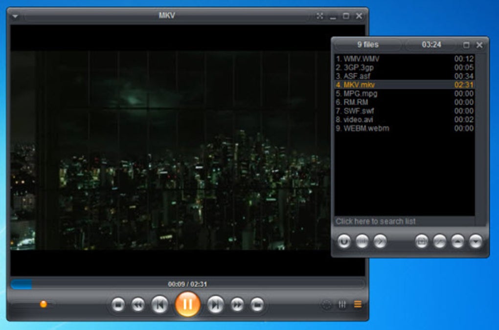499x330 pixels.
Task: Select the highlighted 4. MKV.mkv entry
Action: coord(405,85)
